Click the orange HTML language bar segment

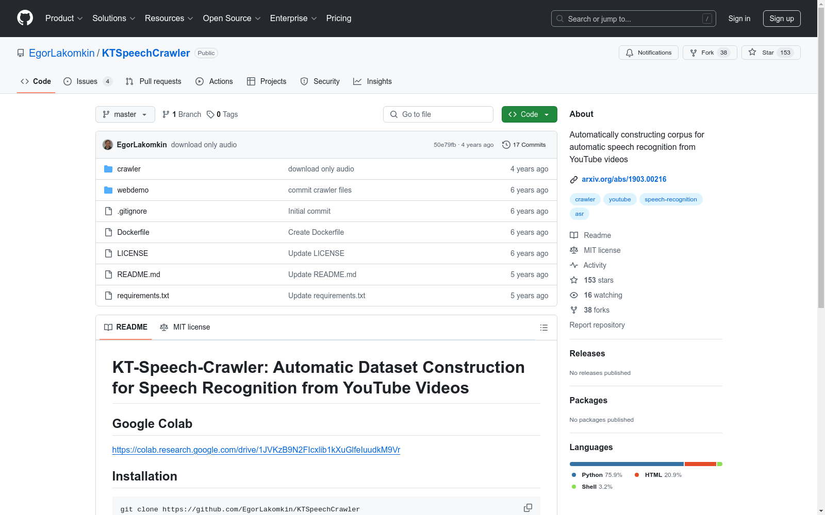pos(700,464)
